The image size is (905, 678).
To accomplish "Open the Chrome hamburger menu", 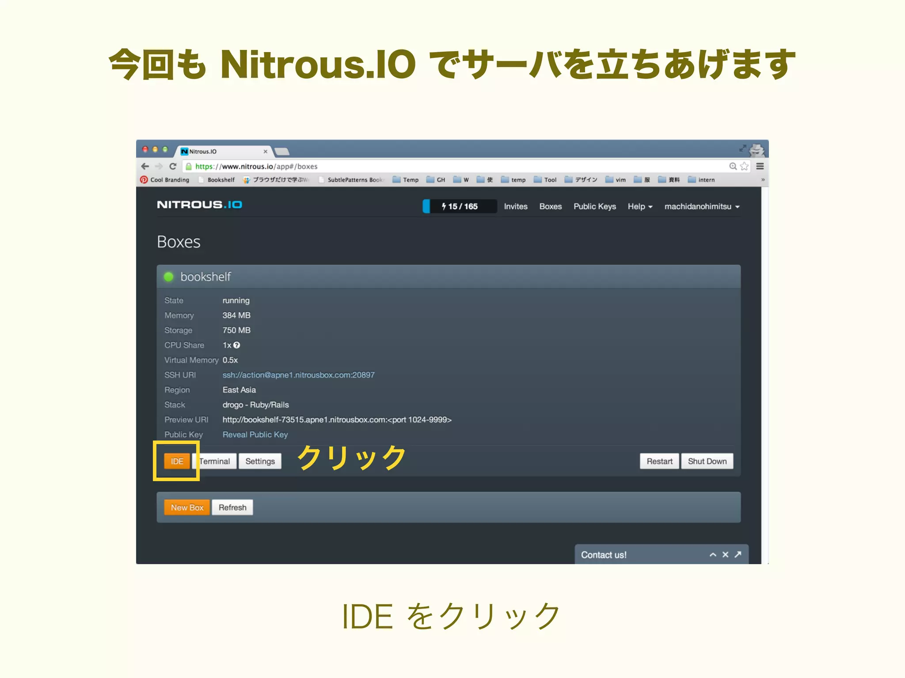I will [x=760, y=166].
